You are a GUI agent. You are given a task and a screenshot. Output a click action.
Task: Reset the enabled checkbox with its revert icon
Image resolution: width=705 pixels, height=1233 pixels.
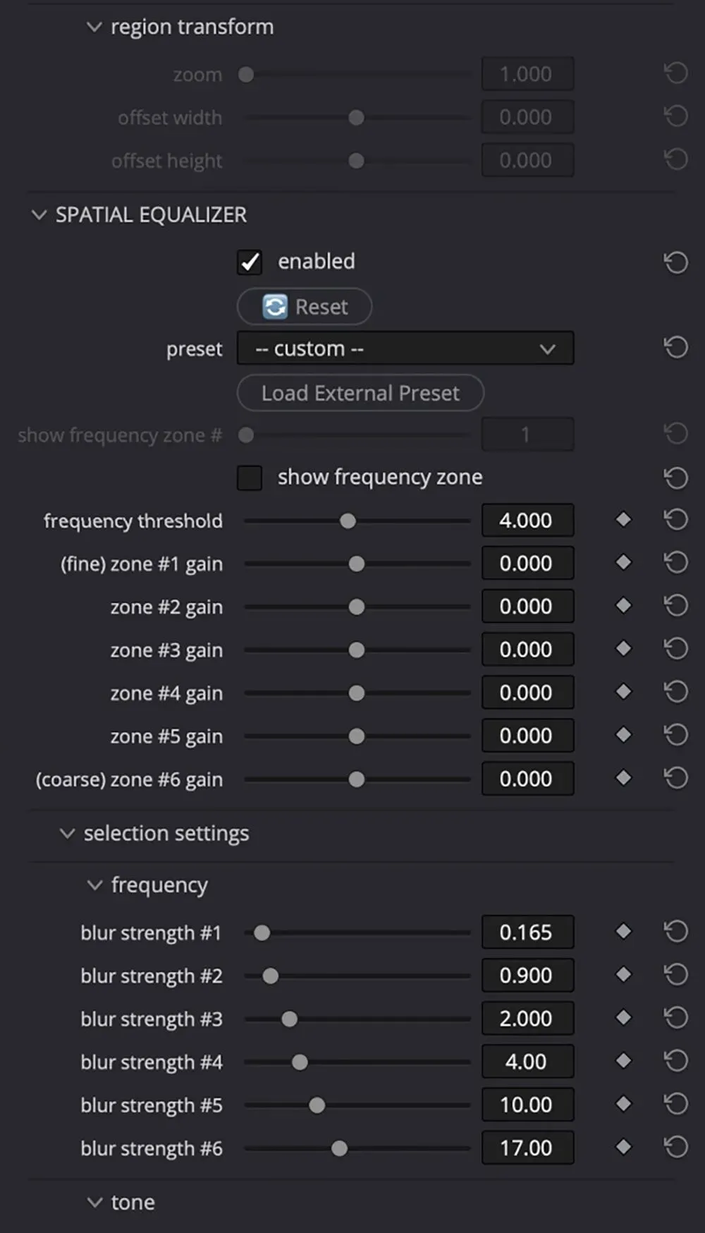click(675, 262)
